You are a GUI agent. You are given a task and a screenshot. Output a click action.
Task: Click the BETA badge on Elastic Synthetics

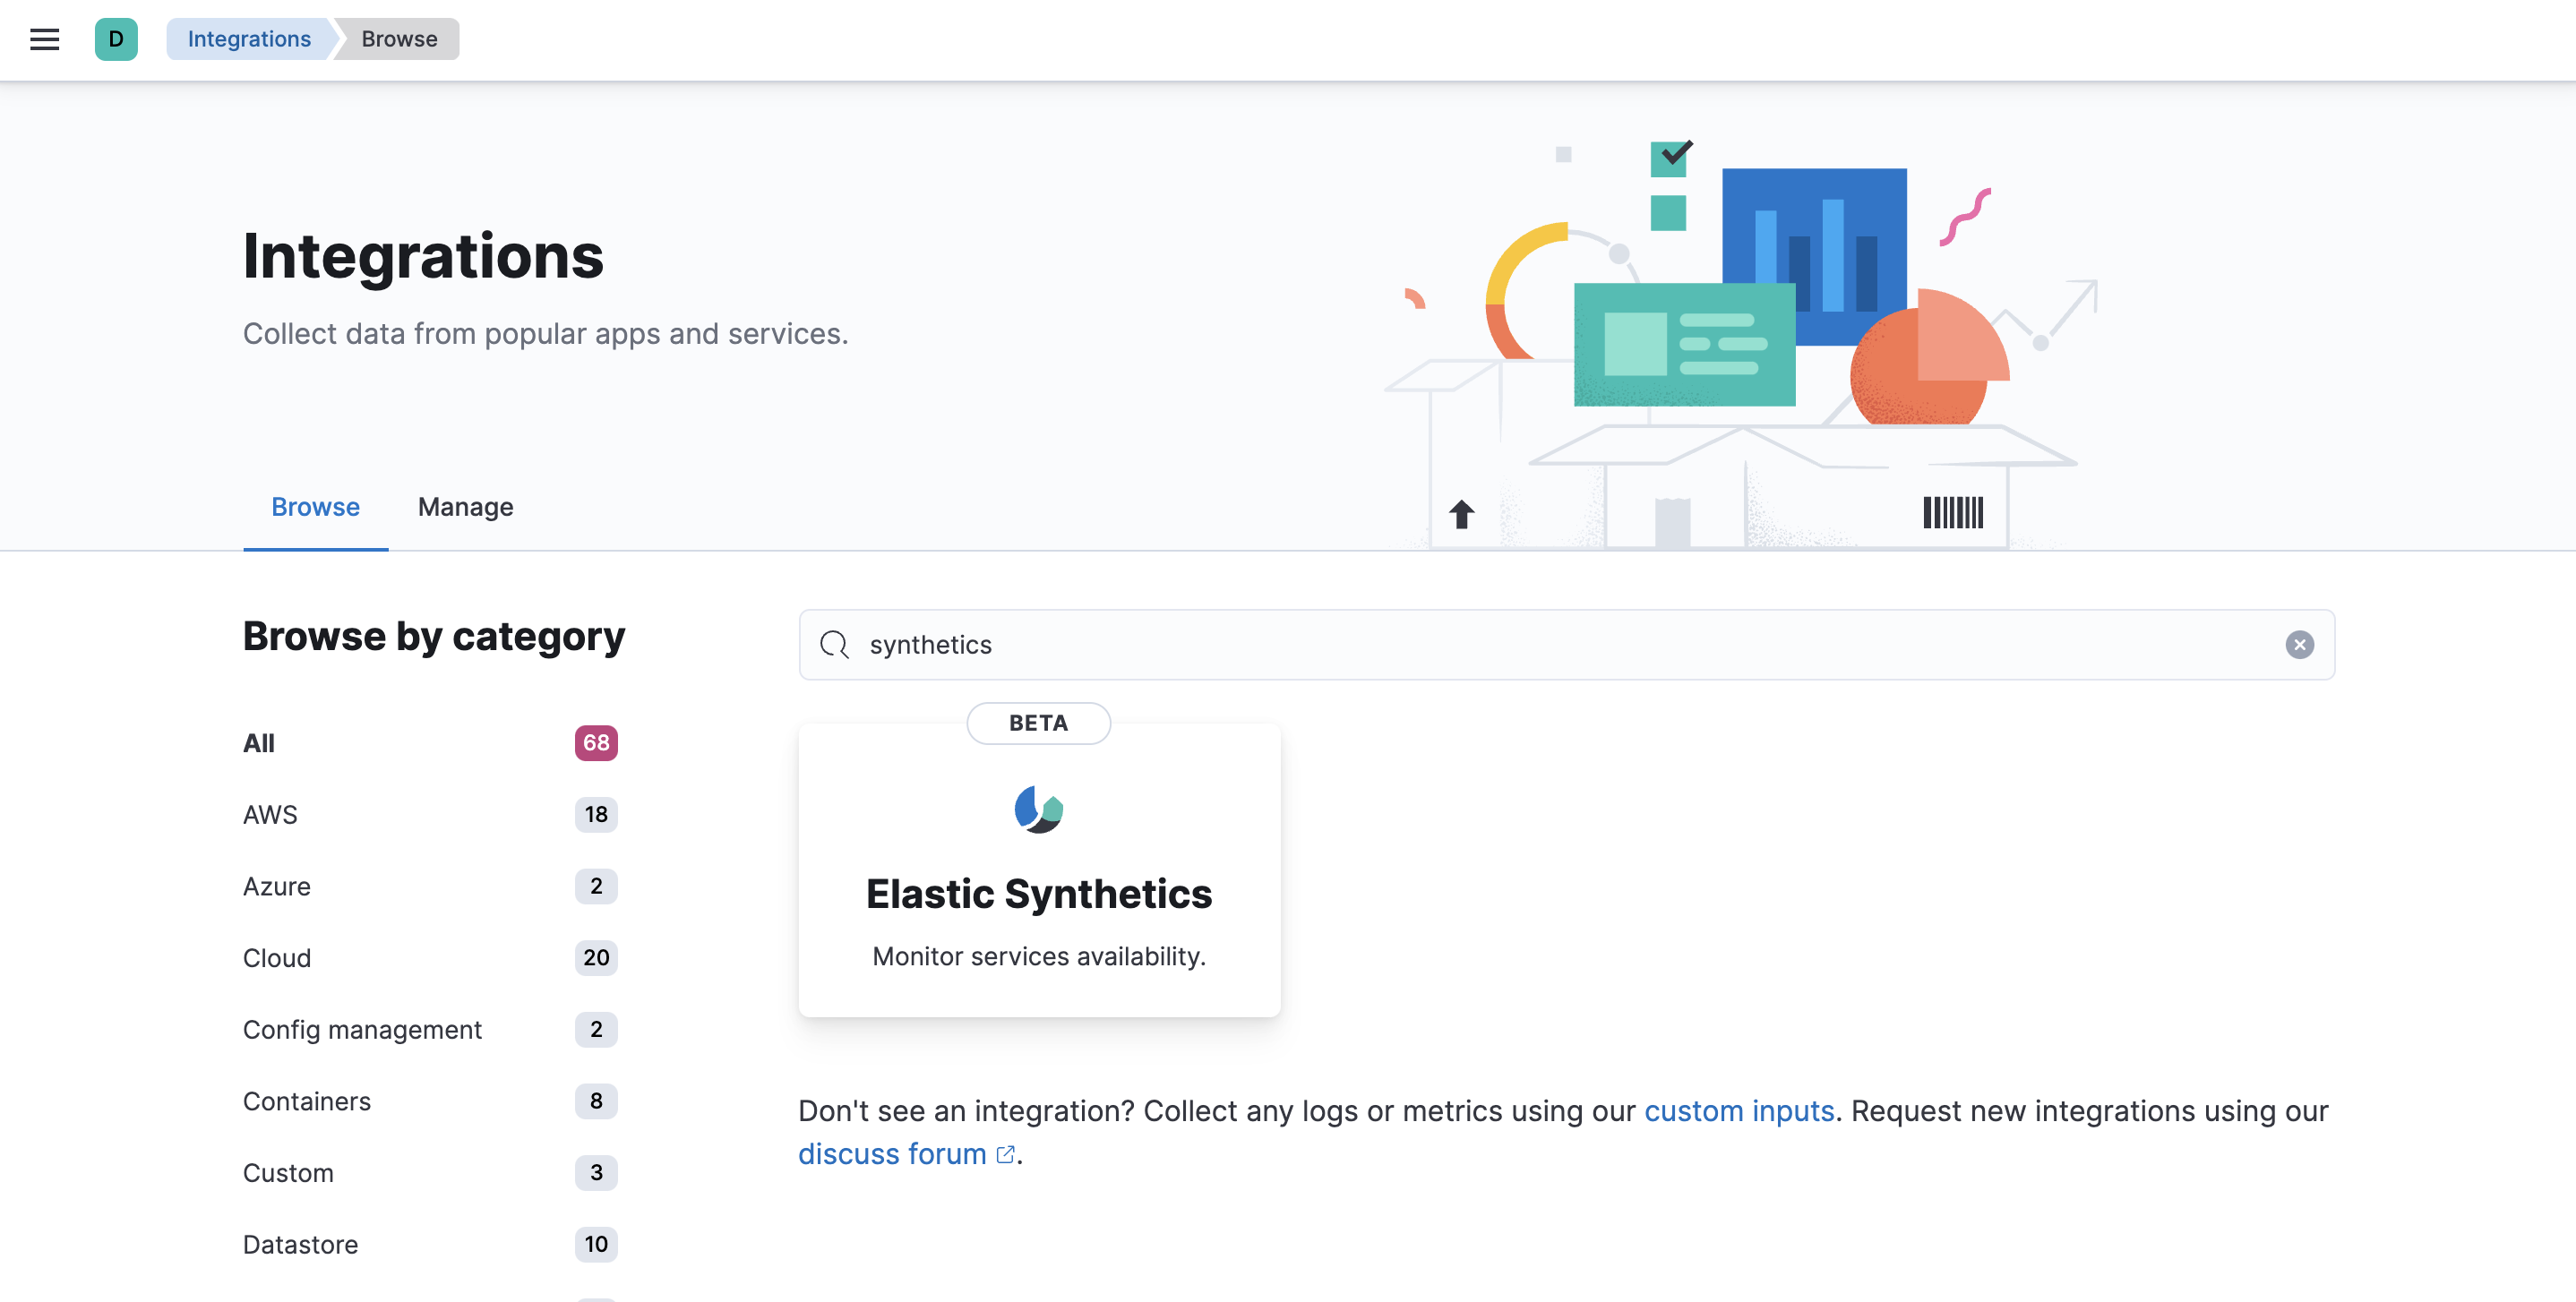(1038, 723)
